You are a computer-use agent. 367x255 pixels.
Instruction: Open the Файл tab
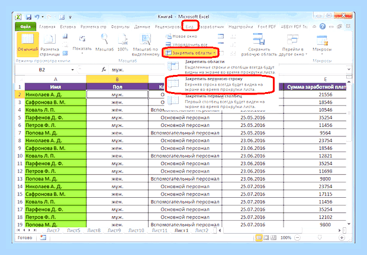pyautogui.click(x=25, y=27)
